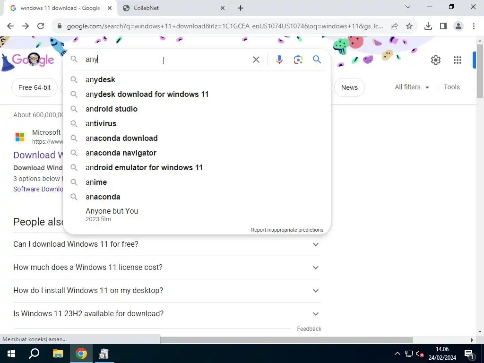Choose 'anydesk download for windows 11' suggestion
The width and height of the screenshot is (484, 363).
[197, 94]
